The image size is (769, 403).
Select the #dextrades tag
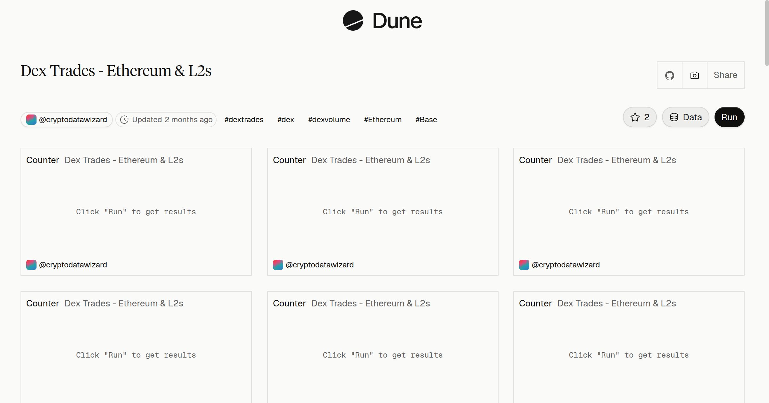click(244, 120)
